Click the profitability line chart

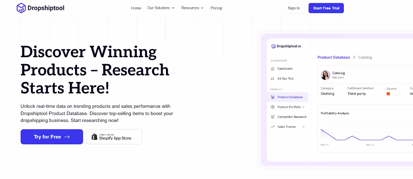(x=367, y=135)
